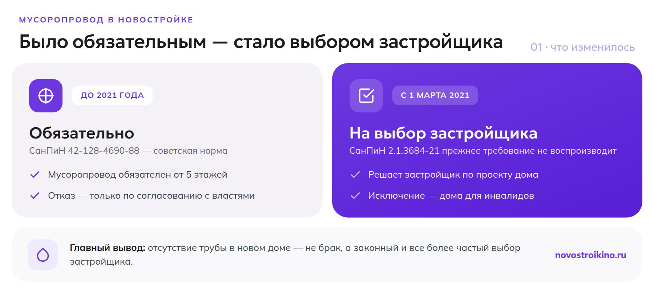Screen dimensions: 654x306
Task: Click text Исключение — дома для инвалидов
Action: [x=451, y=196]
